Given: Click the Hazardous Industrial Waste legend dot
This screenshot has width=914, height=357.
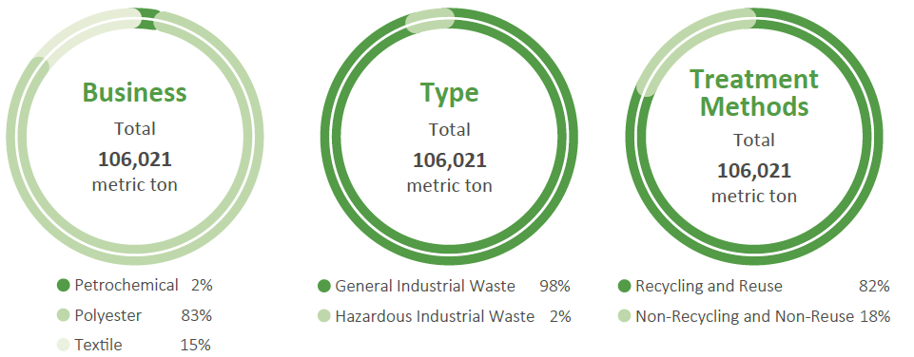Looking at the screenshot, I should (x=324, y=316).
